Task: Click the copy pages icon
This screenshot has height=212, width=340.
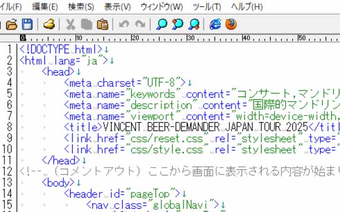Action: [x=87, y=24]
